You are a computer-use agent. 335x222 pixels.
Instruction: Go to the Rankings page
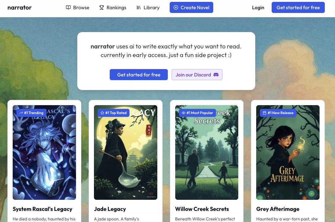point(113,7)
